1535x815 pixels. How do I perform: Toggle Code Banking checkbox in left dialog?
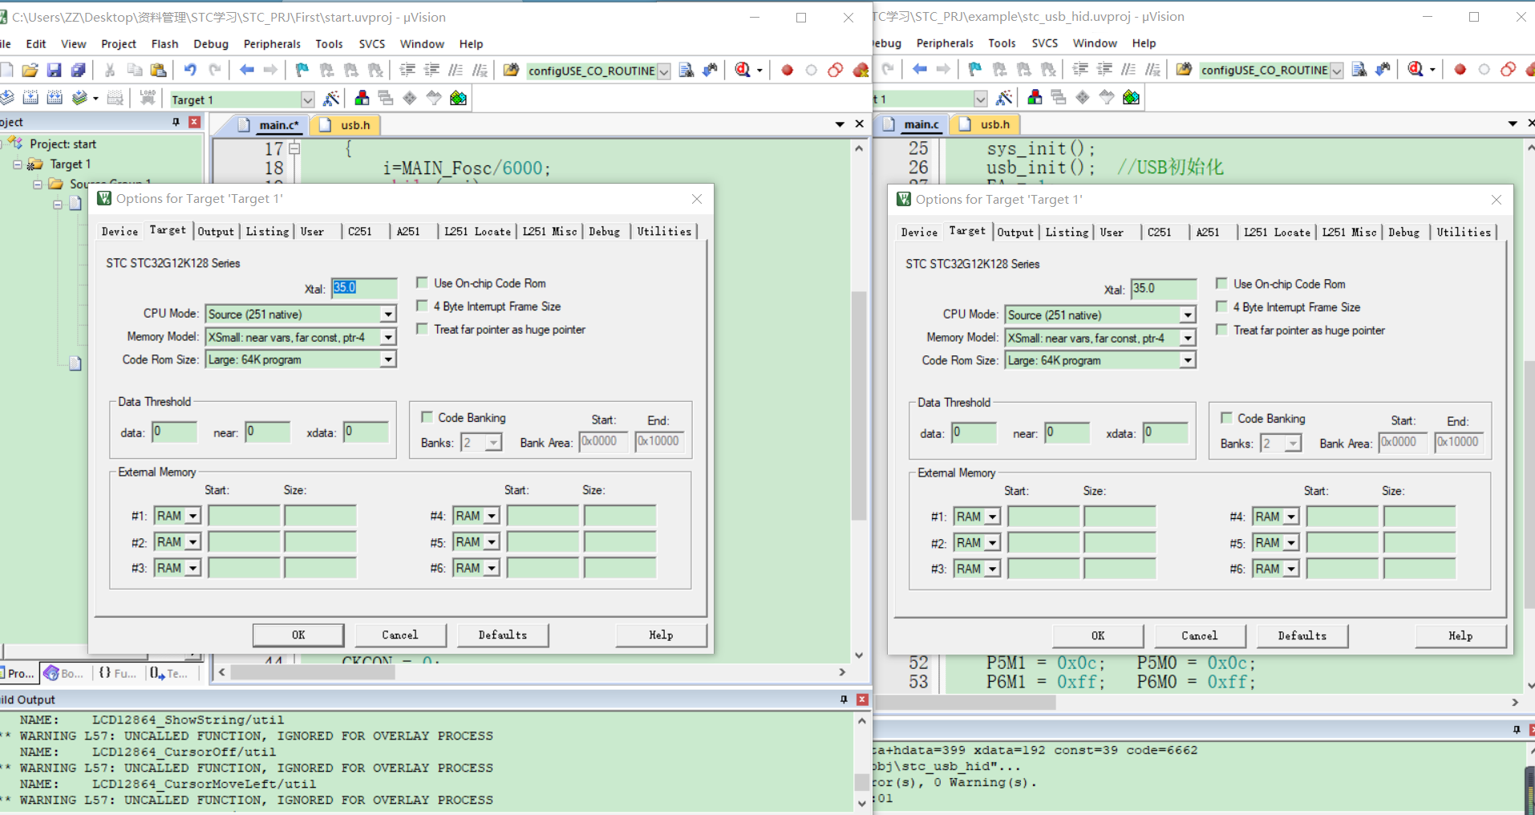[x=427, y=417]
